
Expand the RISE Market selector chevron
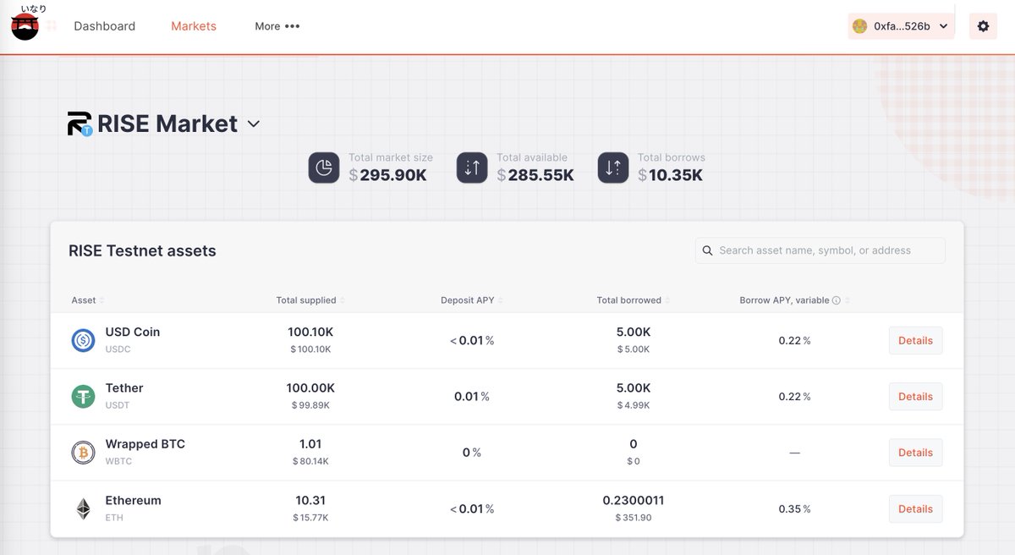coord(253,124)
